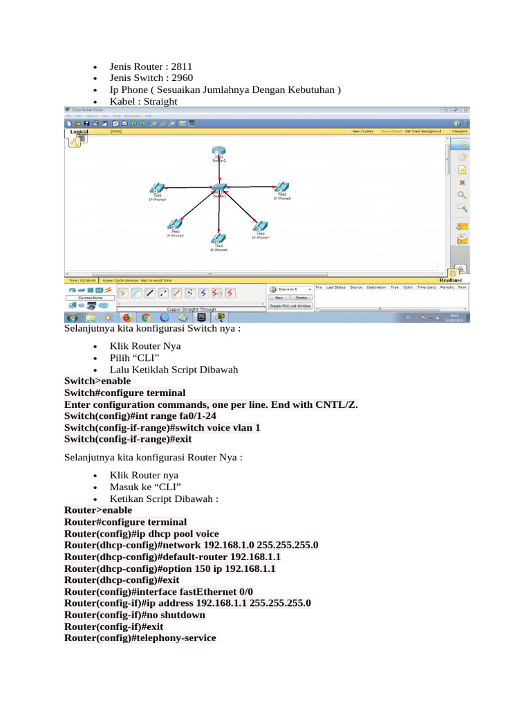The height and width of the screenshot is (709, 531).
Task: Click the Delete scenario button
Action: (x=301, y=298)
